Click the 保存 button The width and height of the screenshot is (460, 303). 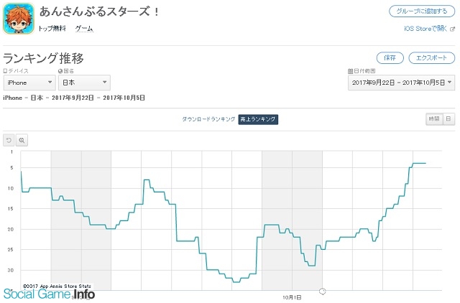(x=390, y=57)
